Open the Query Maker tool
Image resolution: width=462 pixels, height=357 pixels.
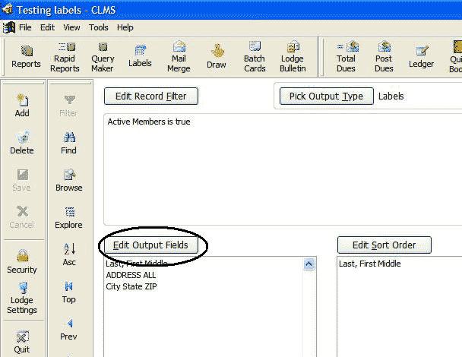tap(103, 57)
